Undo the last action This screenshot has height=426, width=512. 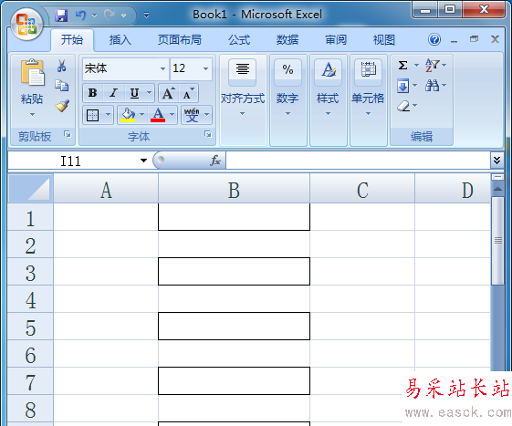(x=80, y=16)
